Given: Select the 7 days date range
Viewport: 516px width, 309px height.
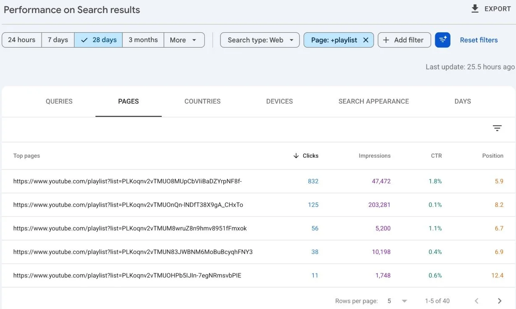Looking at the screenshot, I should pyautogui.click(x=58, y=40).
